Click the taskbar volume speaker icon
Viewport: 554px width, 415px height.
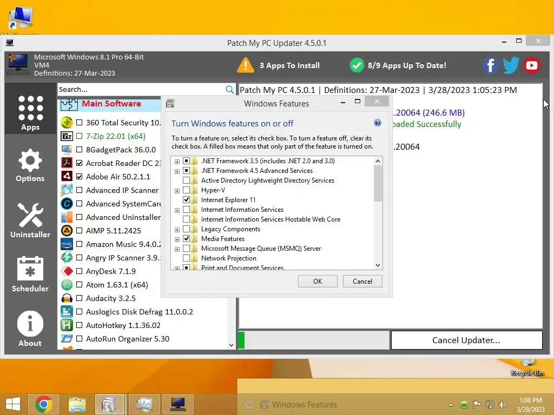[x=503, y=404]
